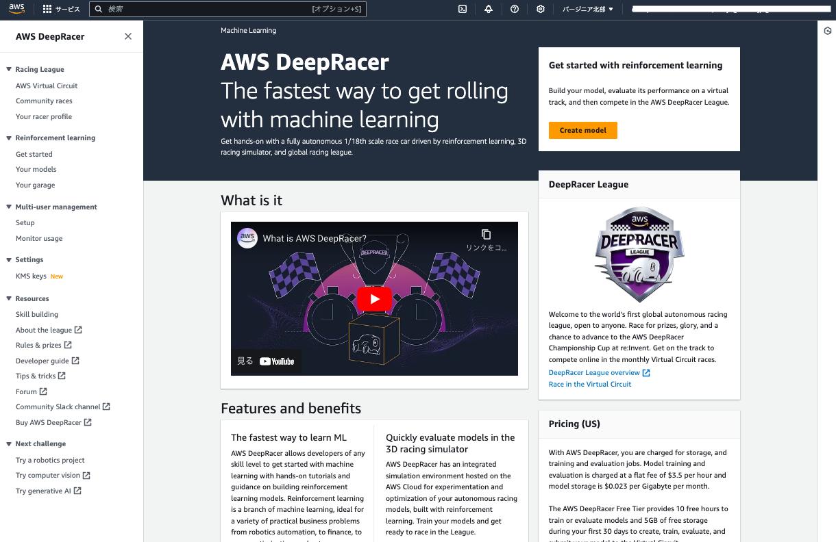Open the バージニア北部 region dropdown

(x=588, y=9)
